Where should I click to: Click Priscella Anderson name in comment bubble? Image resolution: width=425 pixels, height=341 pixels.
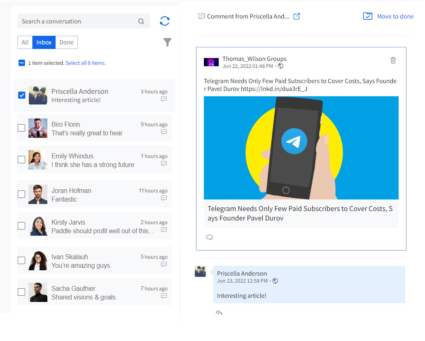(x=242, y=274)
